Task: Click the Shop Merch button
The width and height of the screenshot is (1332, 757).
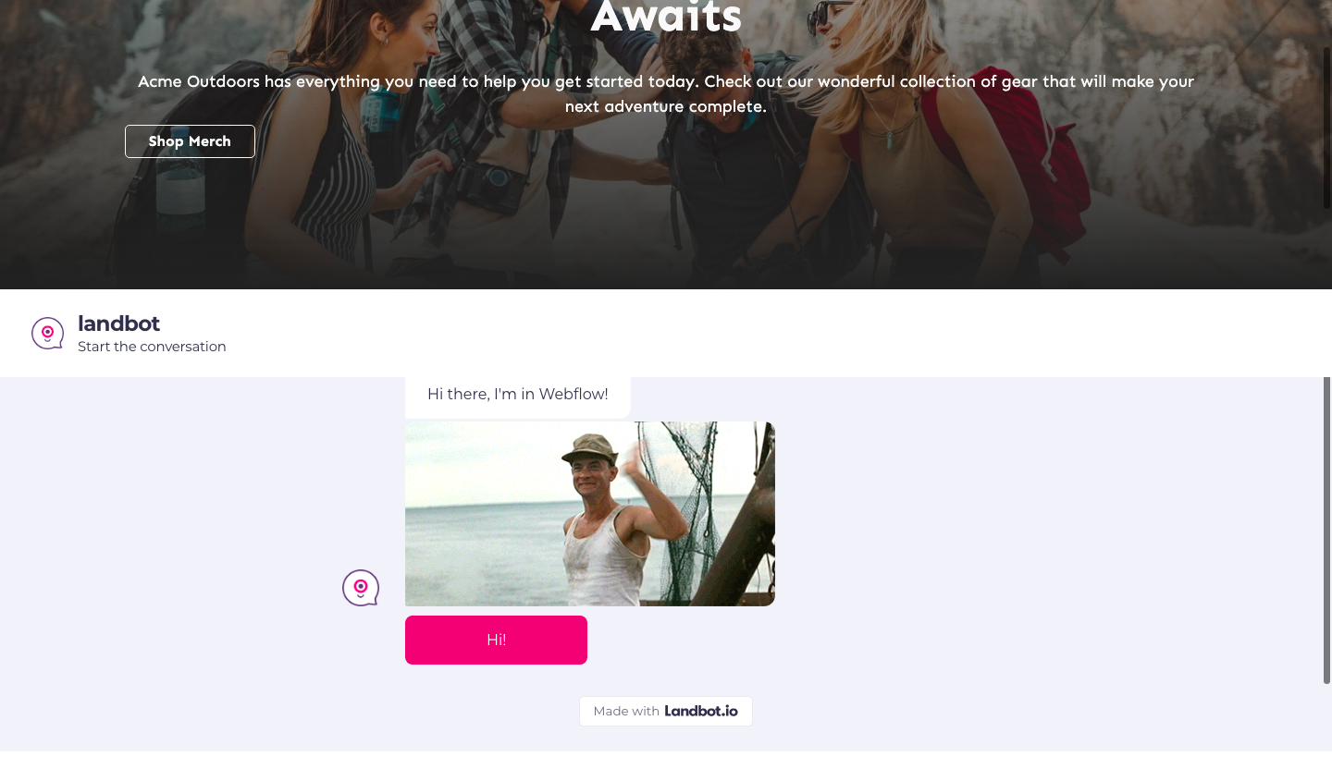Action: pyautogui.click(x=190, y=141)
